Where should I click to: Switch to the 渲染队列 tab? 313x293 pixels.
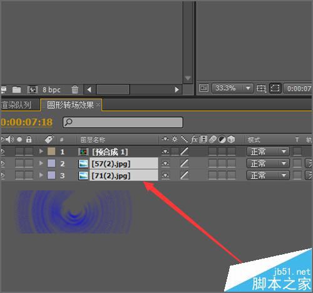(16, 105)
